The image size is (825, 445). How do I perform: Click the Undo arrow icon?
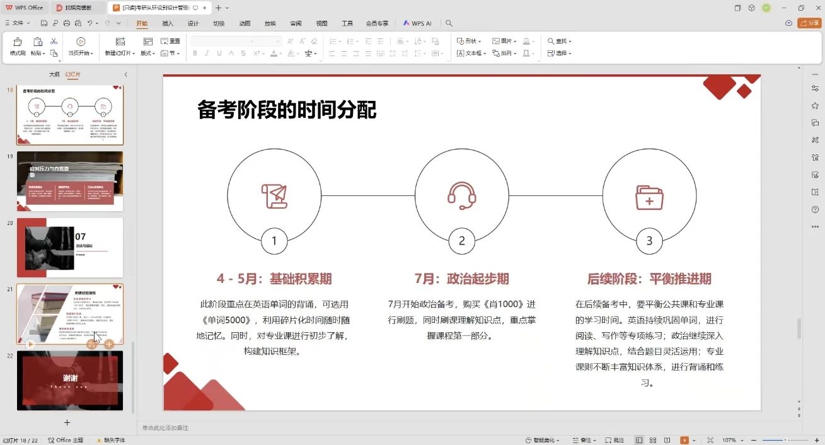(x=90, y=23)
